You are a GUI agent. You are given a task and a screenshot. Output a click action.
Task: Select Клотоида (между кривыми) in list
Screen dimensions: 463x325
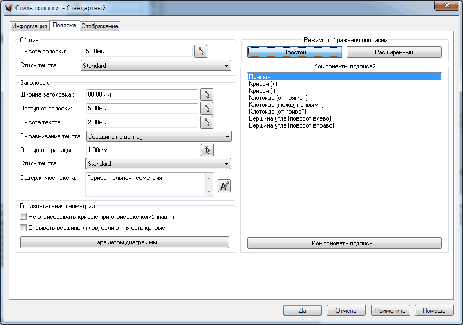click(286, 105)
